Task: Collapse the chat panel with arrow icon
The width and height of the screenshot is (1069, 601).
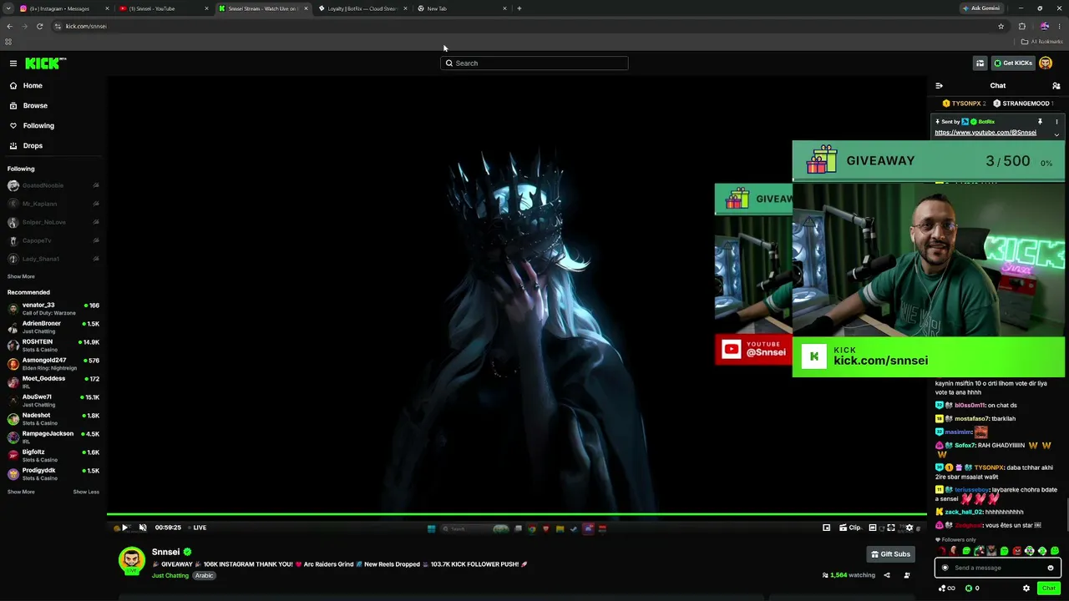Action: [939, 86]
